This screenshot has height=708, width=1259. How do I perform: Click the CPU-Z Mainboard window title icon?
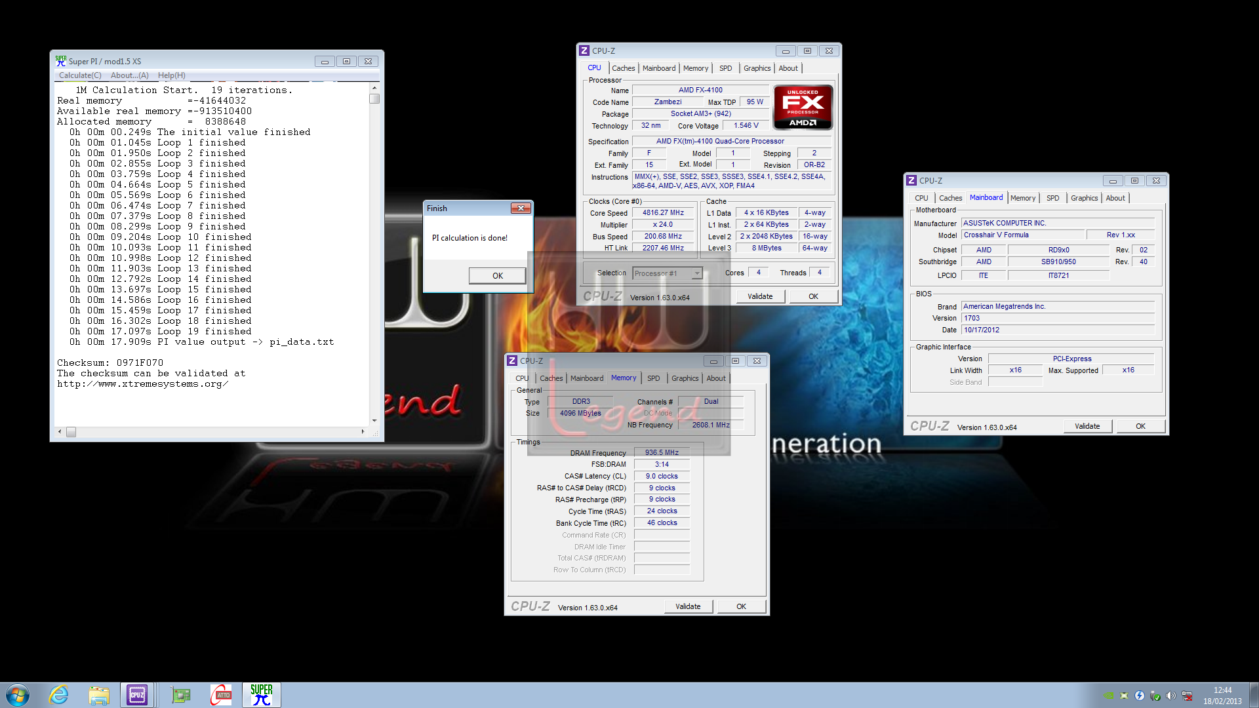click(911, 180)
